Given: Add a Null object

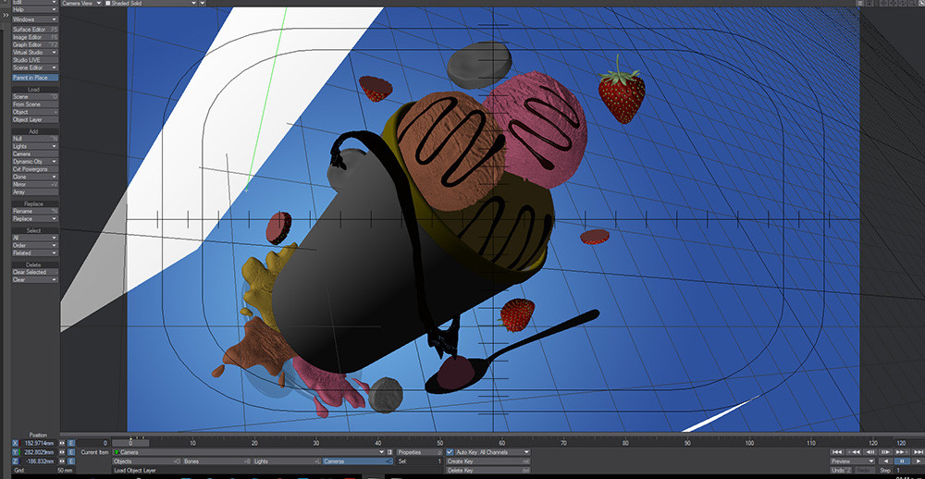Looking at the screenshot, I should click(35, 138).
